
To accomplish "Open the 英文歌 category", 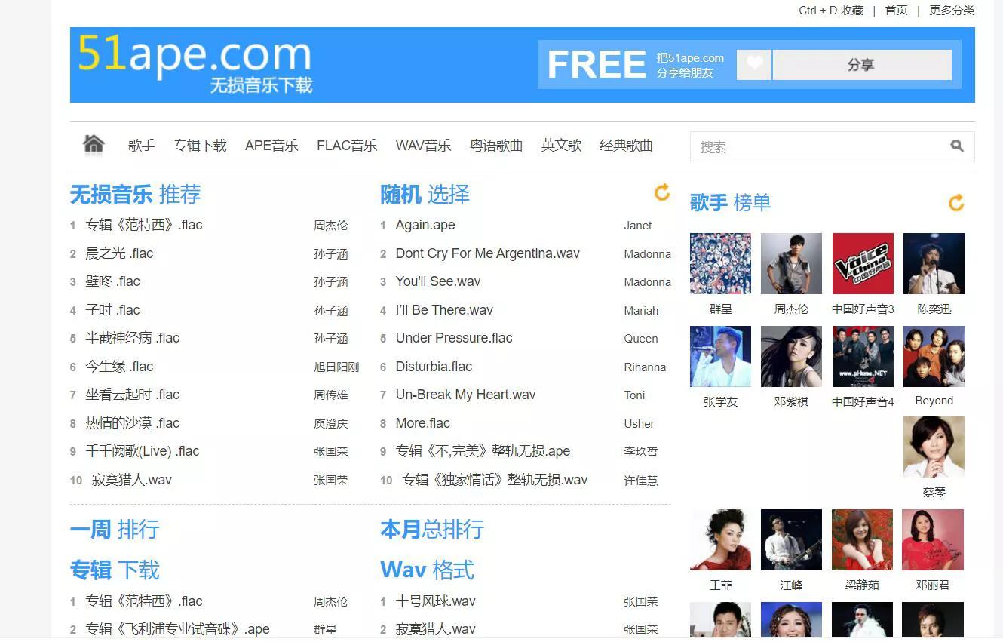I will [561, 146].
